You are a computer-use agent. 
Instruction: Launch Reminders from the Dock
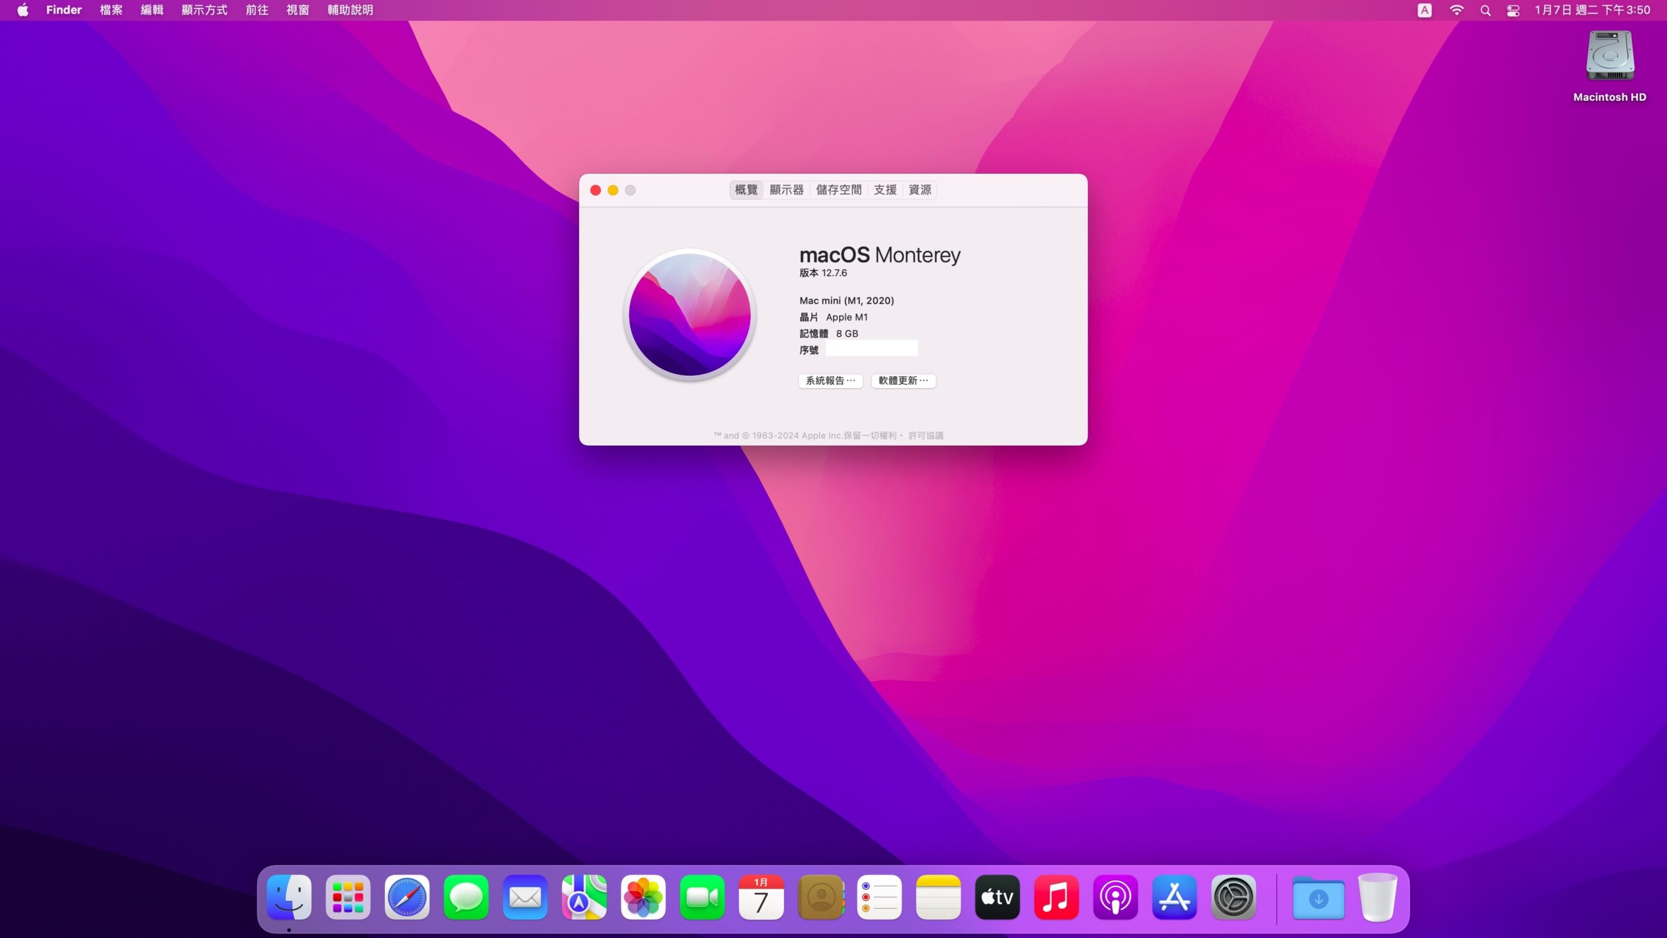(879, 898)
